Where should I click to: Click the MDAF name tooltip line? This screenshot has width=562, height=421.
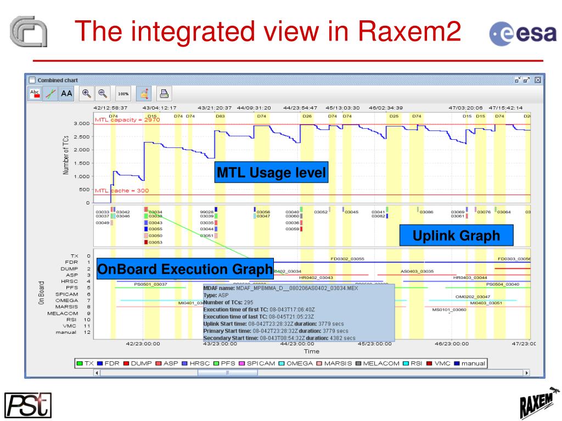click(280, 288)
